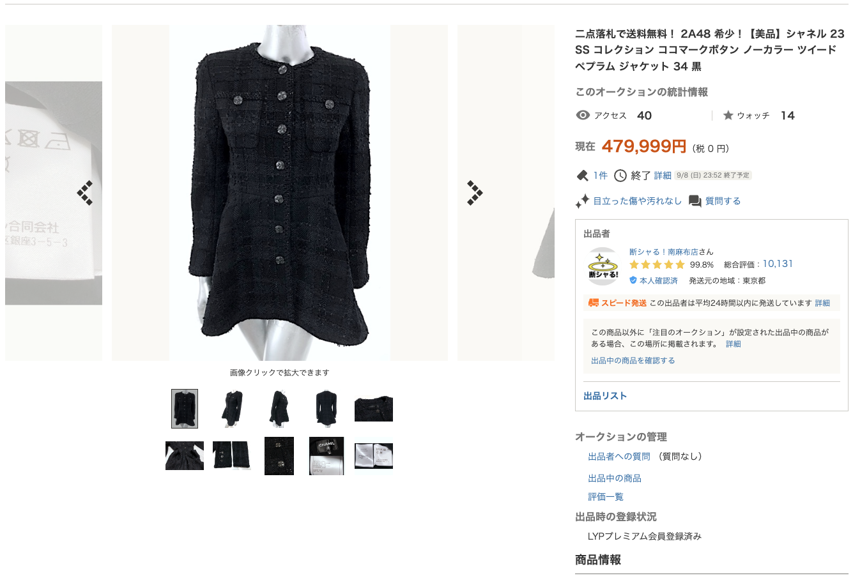Select the CHANEL label thumbnail
Image resolution: width=853 pixels, height=578 pixels.
click(327, 456)
